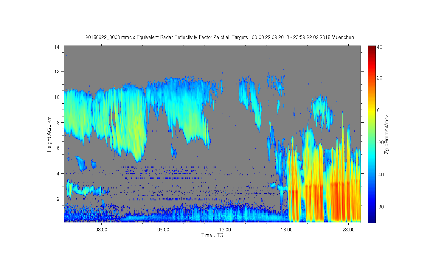Viewport: 447px width, 268px height.
Task: Click the '08:00' time tick label
Action: point(163,230)
